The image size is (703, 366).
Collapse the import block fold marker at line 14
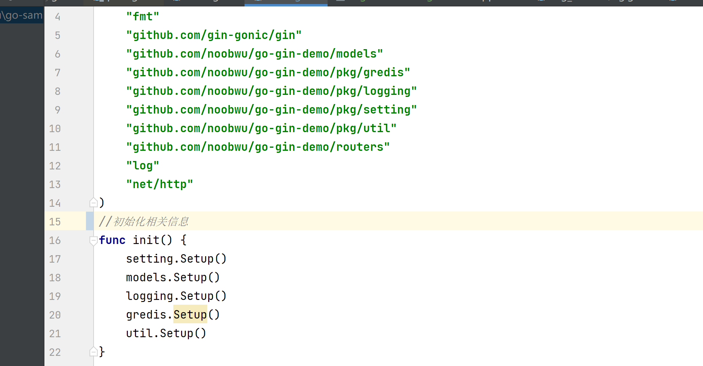click(x=93, y=203)
